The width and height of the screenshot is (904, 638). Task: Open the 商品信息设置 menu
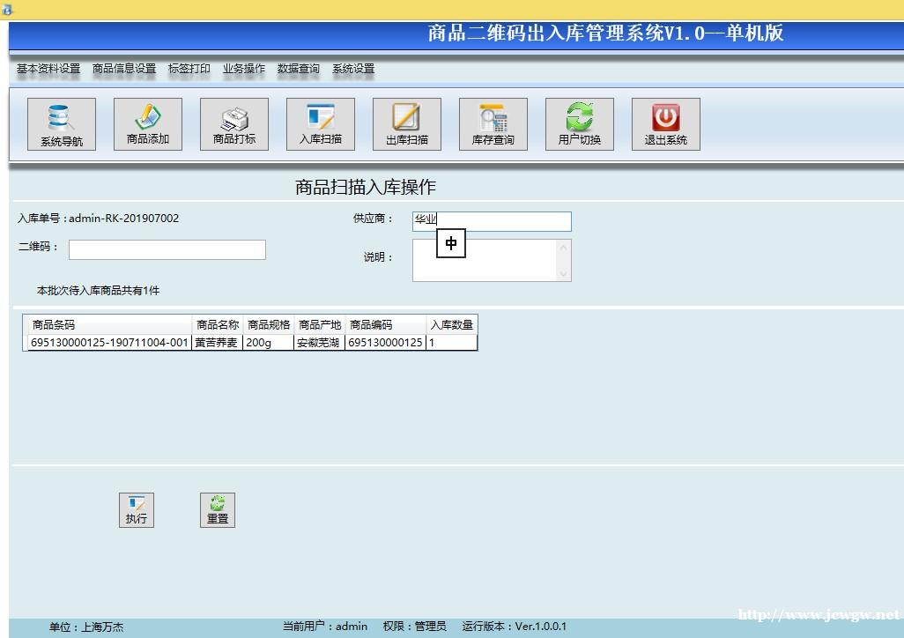[x=124, y=69]
